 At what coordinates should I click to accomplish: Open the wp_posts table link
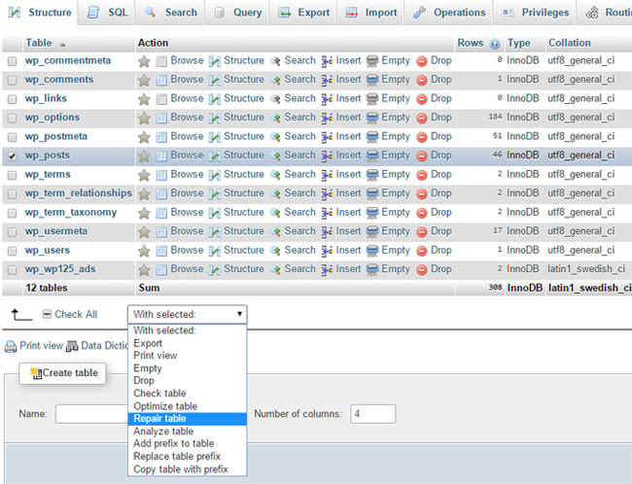48,156
